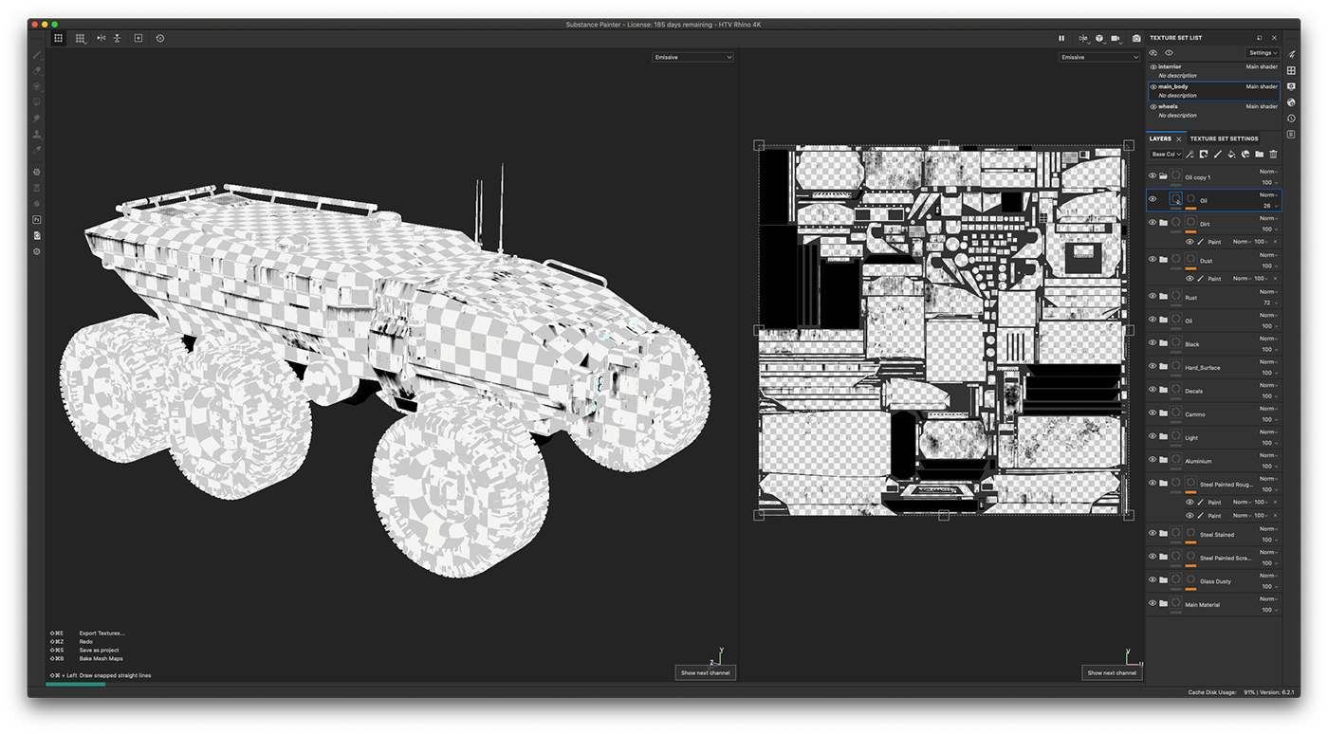The height and width of the screenshot is (734, 1328).
Task: Open the symmetry settings icon in top toolbar
Action: tap(101, 38)
